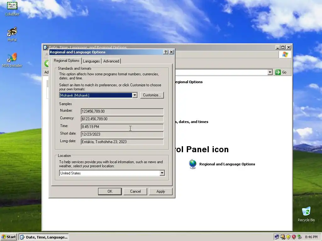Click the Date, Time, Language taskbar button
Image resolution: width=322 pixels, height=241 pixels.
coord(43,237)
